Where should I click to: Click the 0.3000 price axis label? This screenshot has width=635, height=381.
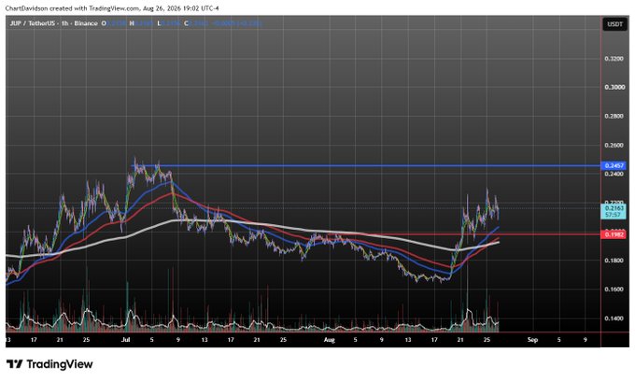614,87
